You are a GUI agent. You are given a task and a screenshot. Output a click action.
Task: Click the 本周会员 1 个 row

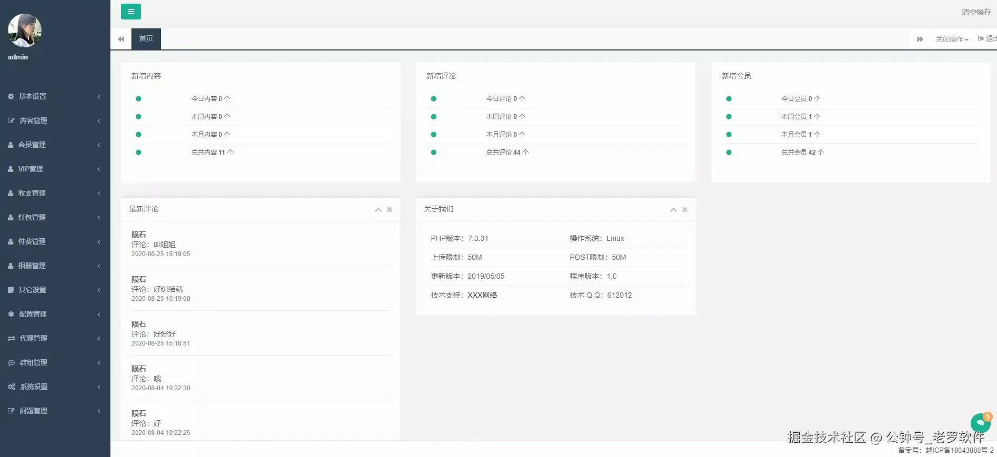point(851,117)
